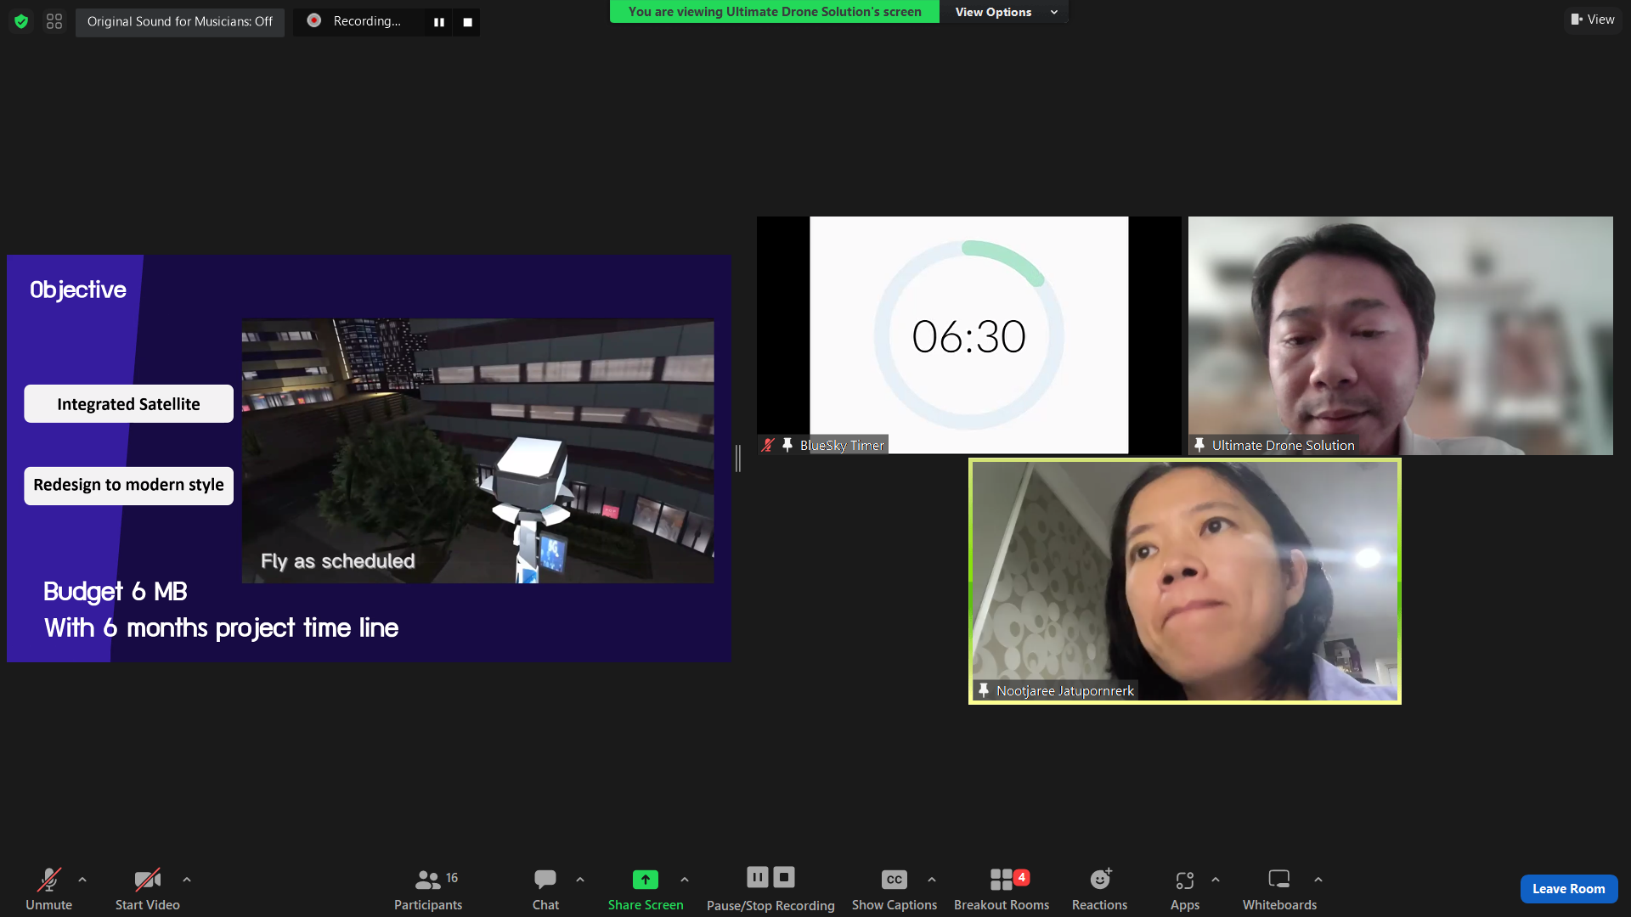This screenshot has width=1631, height=917.
Task: Select the Ultimate Drone Solution video tile
Action: pyautogui.click(x=1400, y=335)
